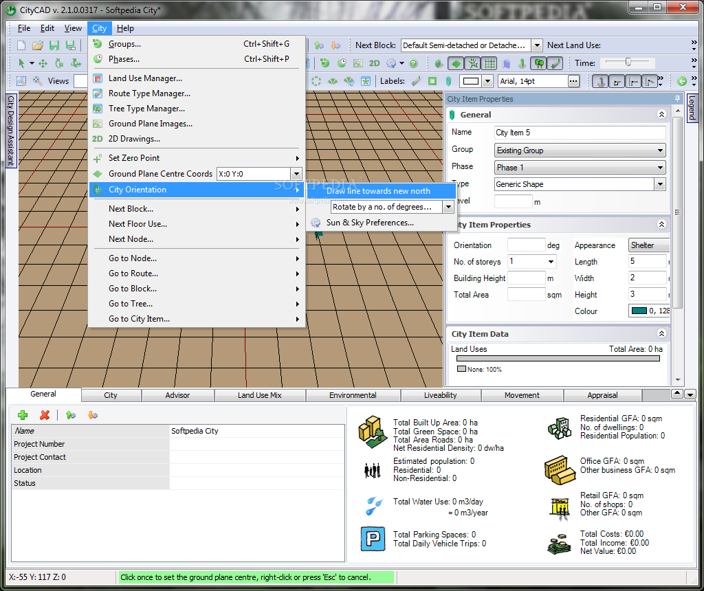The image size is (704, 591).
Task: Adjust the Time slider thumb
Action: pyautogui.click(x=628, y=61)
